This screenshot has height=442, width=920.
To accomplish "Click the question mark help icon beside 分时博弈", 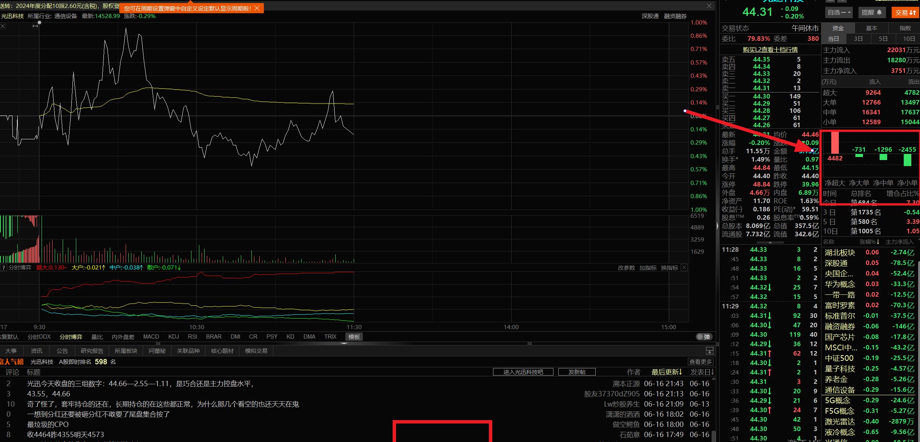I will (x=4, y=268).
